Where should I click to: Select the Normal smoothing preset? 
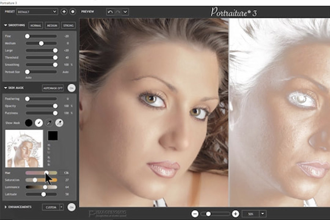point(36,25)
